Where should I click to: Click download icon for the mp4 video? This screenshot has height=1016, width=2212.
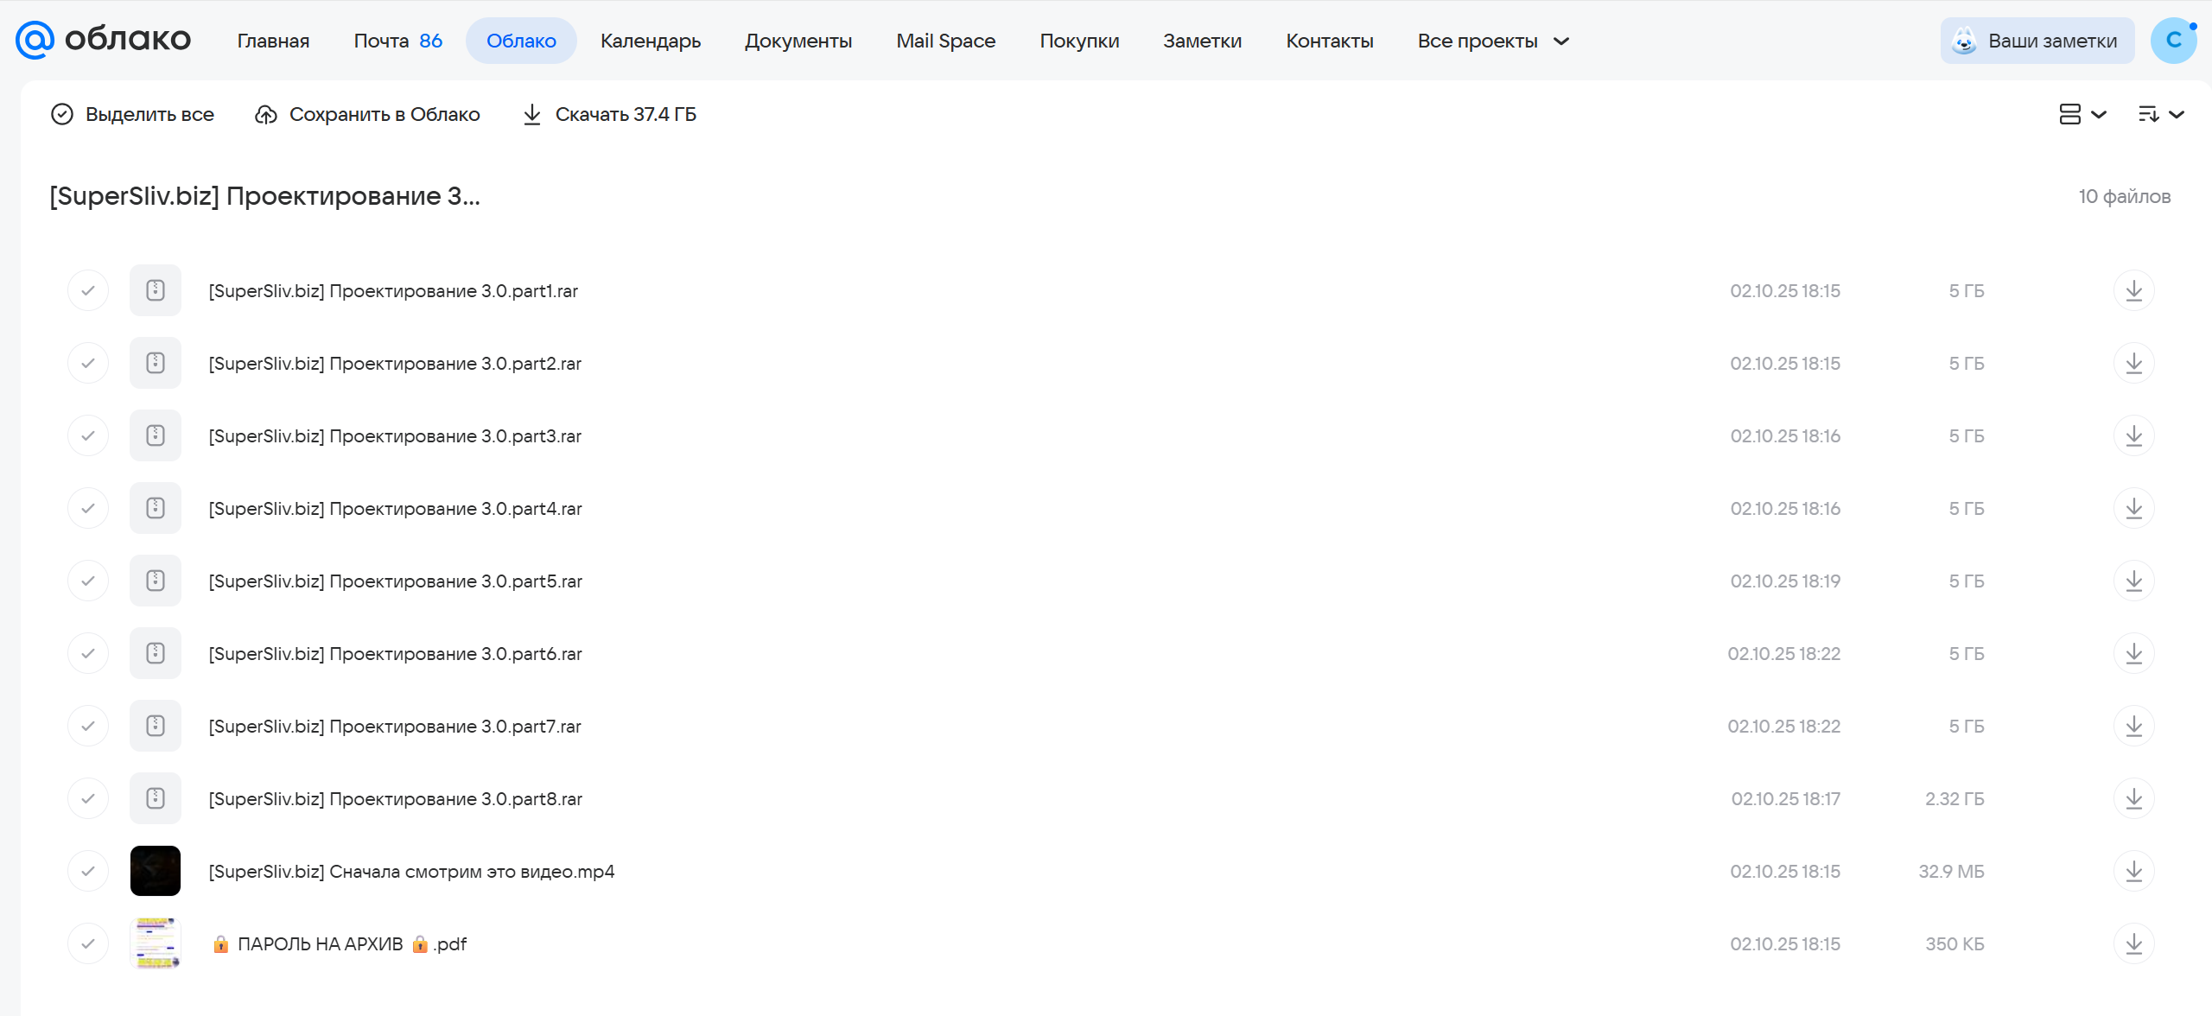coord(2133,871)
